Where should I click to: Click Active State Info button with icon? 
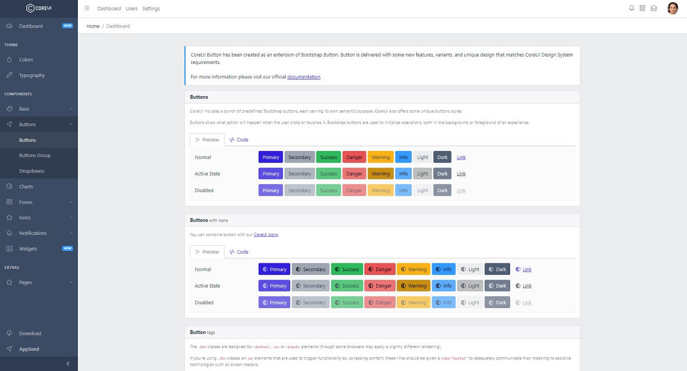point(444,286)
